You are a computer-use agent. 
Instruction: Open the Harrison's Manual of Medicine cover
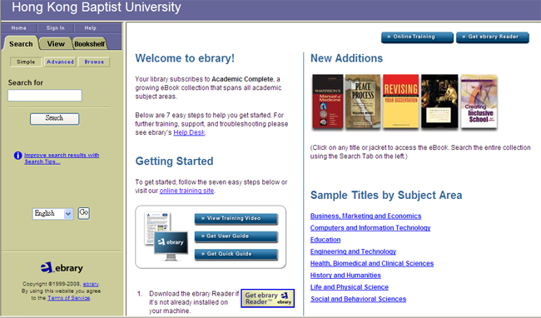(328, 102)
